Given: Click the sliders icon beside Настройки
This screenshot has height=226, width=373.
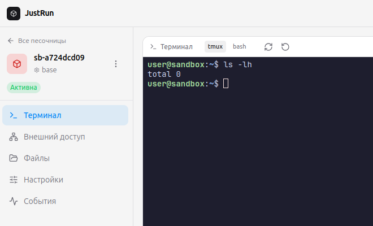Looking at the screenshot, I should coord(14,180).
